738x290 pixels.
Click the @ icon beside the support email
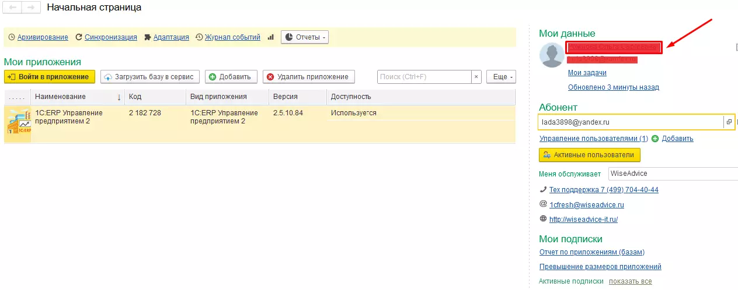pos(544,204)
